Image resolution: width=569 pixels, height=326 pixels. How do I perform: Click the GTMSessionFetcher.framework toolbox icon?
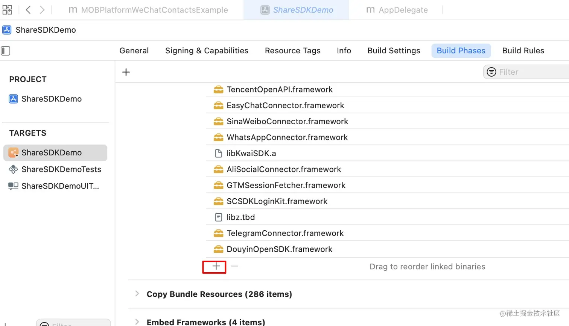coord(218,186)
